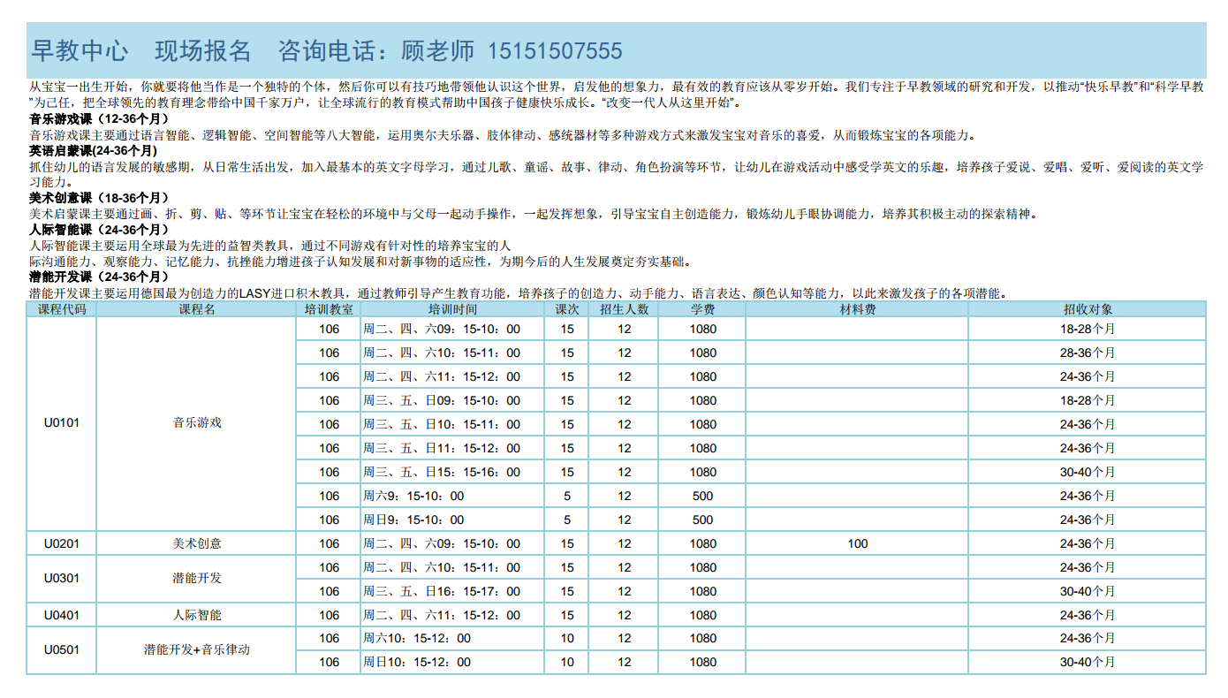Select the 早教中心 title text
Viewport: 1228px width, 698px height.
pyautogui.click(x=80, y=50)
